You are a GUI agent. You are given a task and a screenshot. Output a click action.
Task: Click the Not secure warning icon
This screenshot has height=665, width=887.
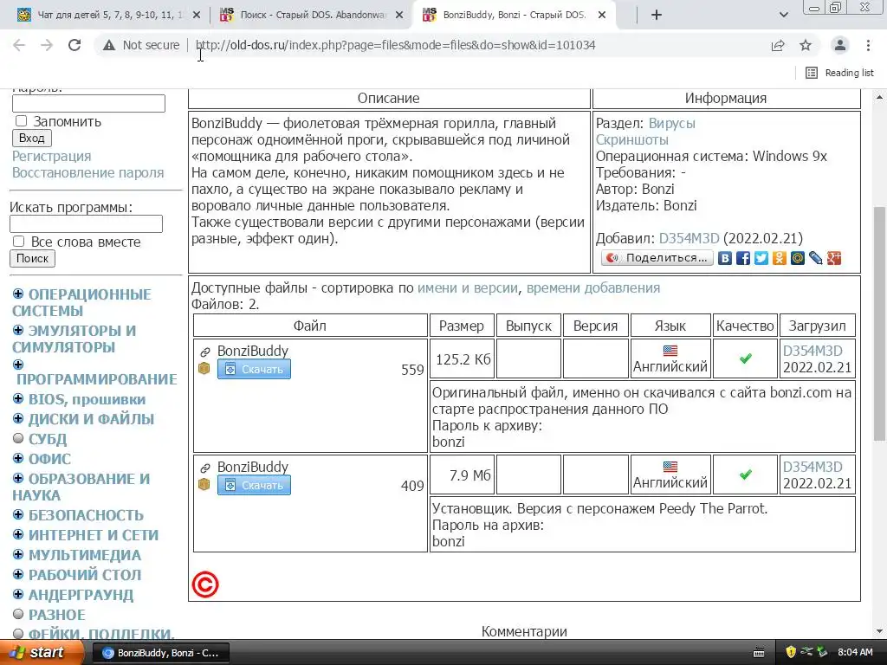tap(109, 45)
